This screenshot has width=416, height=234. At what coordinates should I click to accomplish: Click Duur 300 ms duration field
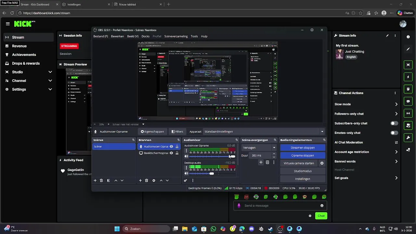coord(261,155)
